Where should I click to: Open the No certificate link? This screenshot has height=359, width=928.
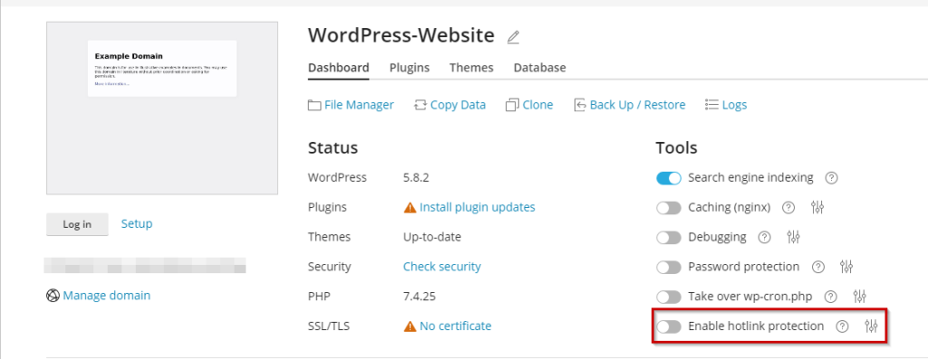pos(455,326)
